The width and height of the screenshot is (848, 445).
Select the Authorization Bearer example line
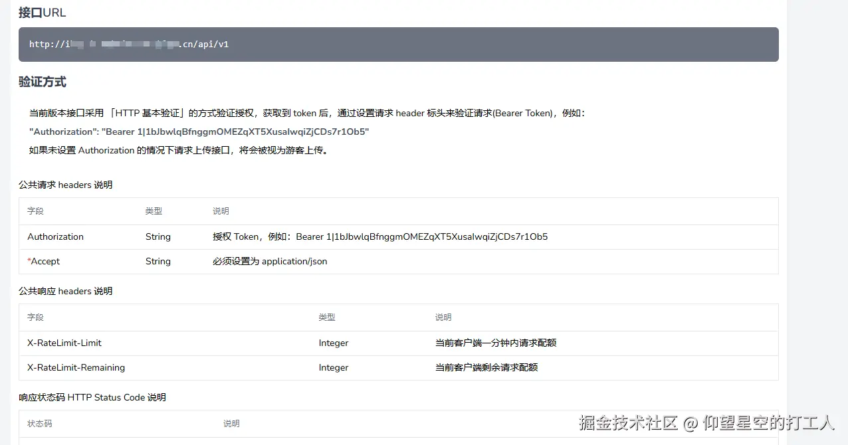199,132
